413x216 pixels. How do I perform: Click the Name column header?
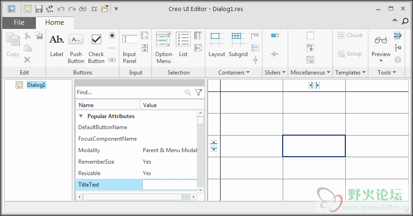[108, 105]
